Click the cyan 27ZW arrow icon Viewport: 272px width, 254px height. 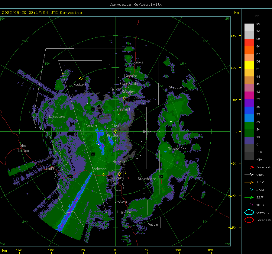[x=249, y=190]
